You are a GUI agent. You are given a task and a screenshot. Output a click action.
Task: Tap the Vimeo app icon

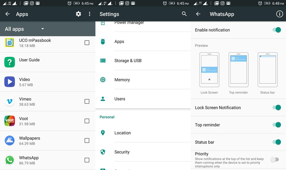click(x=9, y=101)
